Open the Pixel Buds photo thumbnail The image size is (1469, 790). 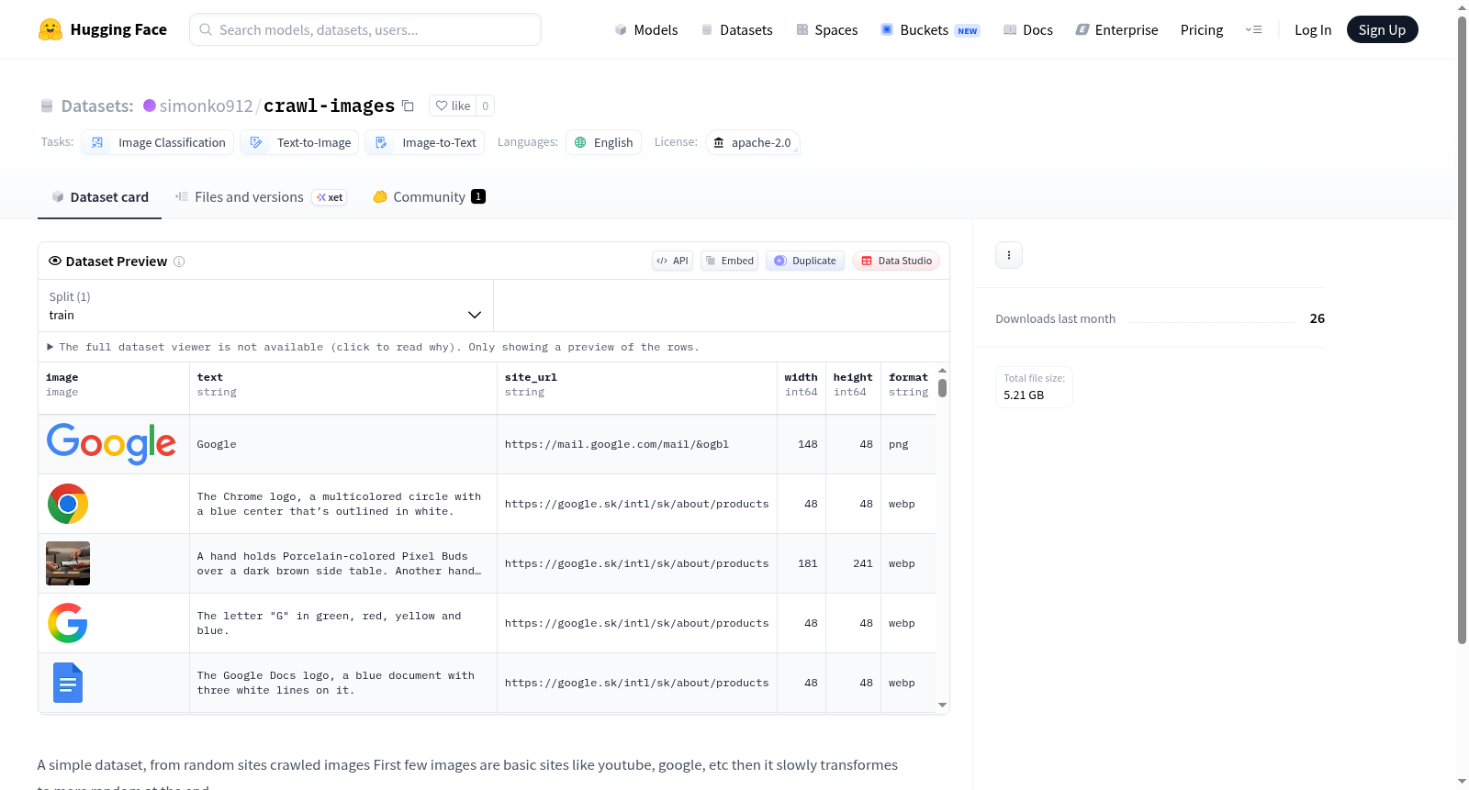[x=68, y=563]
